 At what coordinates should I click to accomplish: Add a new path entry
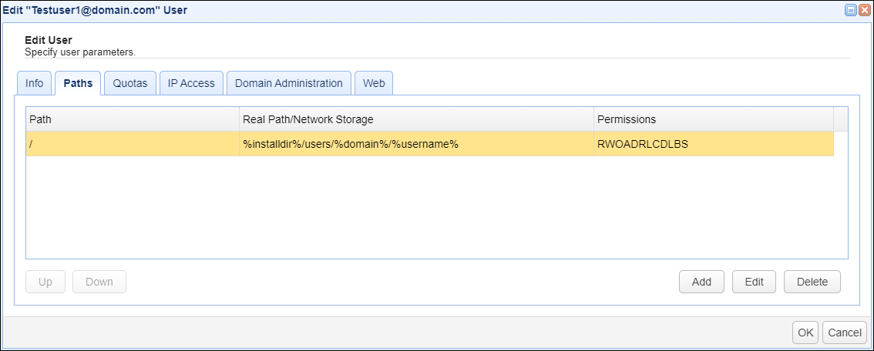(701, 282)
